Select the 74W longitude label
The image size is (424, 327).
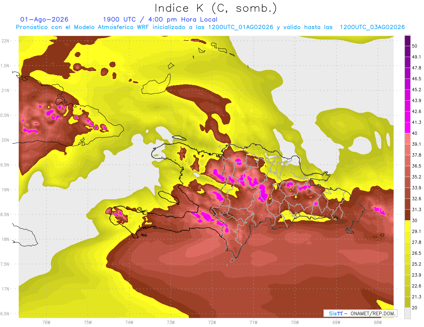129,322
